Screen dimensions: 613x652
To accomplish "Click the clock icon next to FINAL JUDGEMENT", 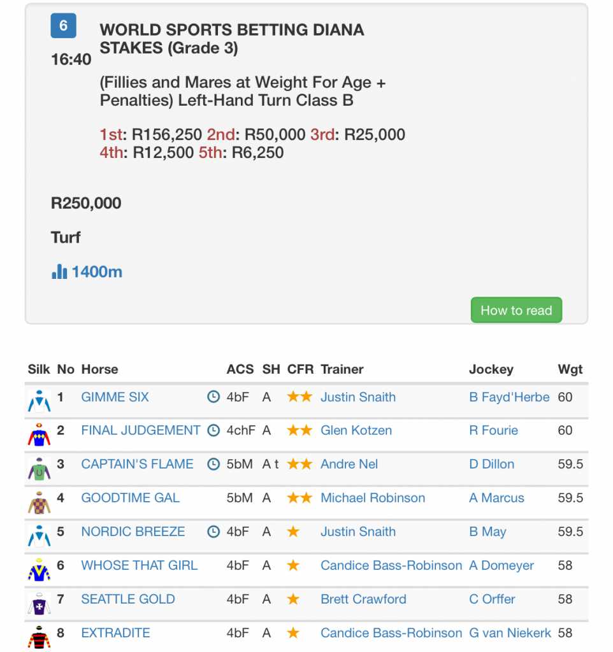I will coord(213,430).
